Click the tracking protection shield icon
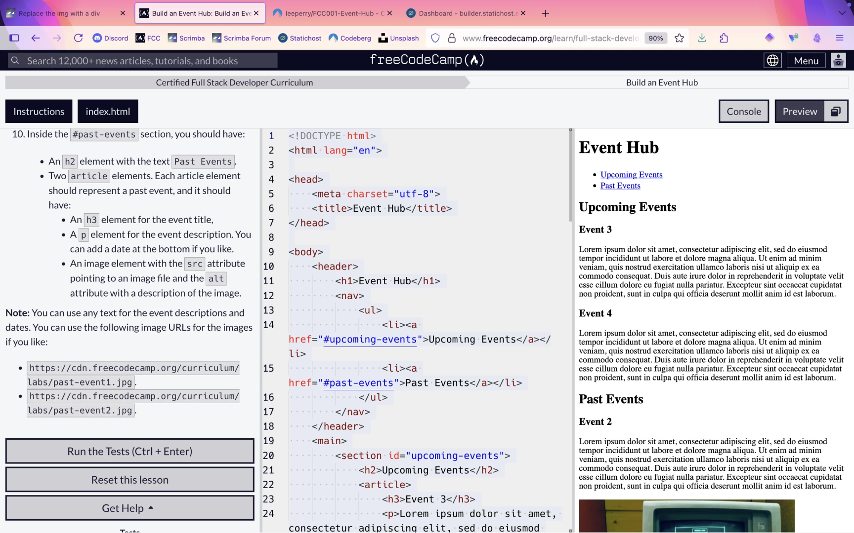Screen dimensions: 854x533 (435, 38)
